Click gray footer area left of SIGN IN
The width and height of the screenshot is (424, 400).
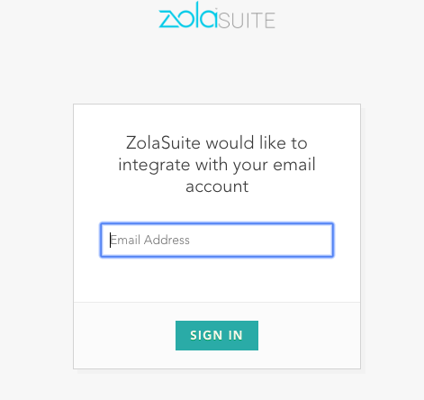124,335
